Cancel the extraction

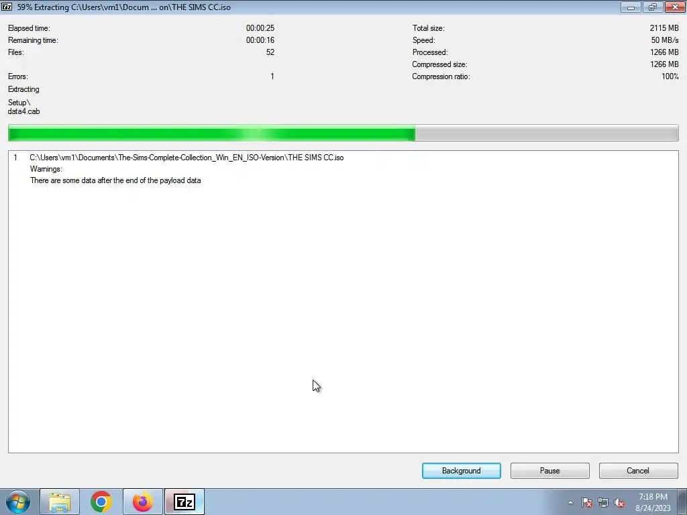coord(638,471)
